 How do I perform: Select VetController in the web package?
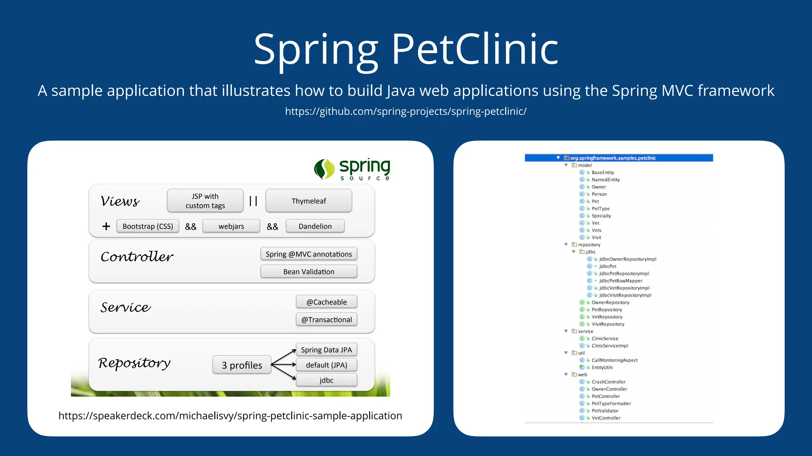click(x=606, y=418)
